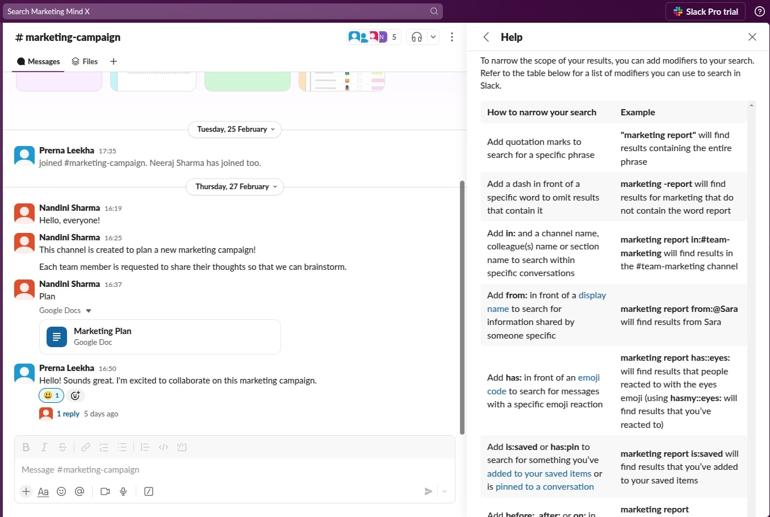
Task: Open the emoji picker in the composer
Action: [61, 491]
